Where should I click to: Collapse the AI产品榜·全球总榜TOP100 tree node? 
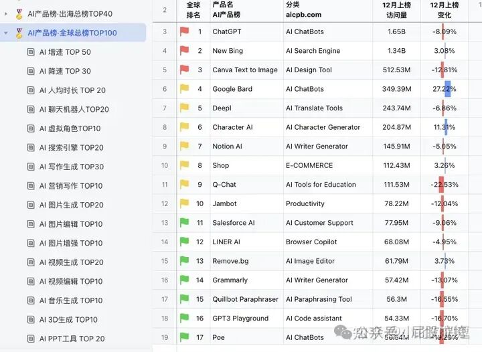pos(6,33)
